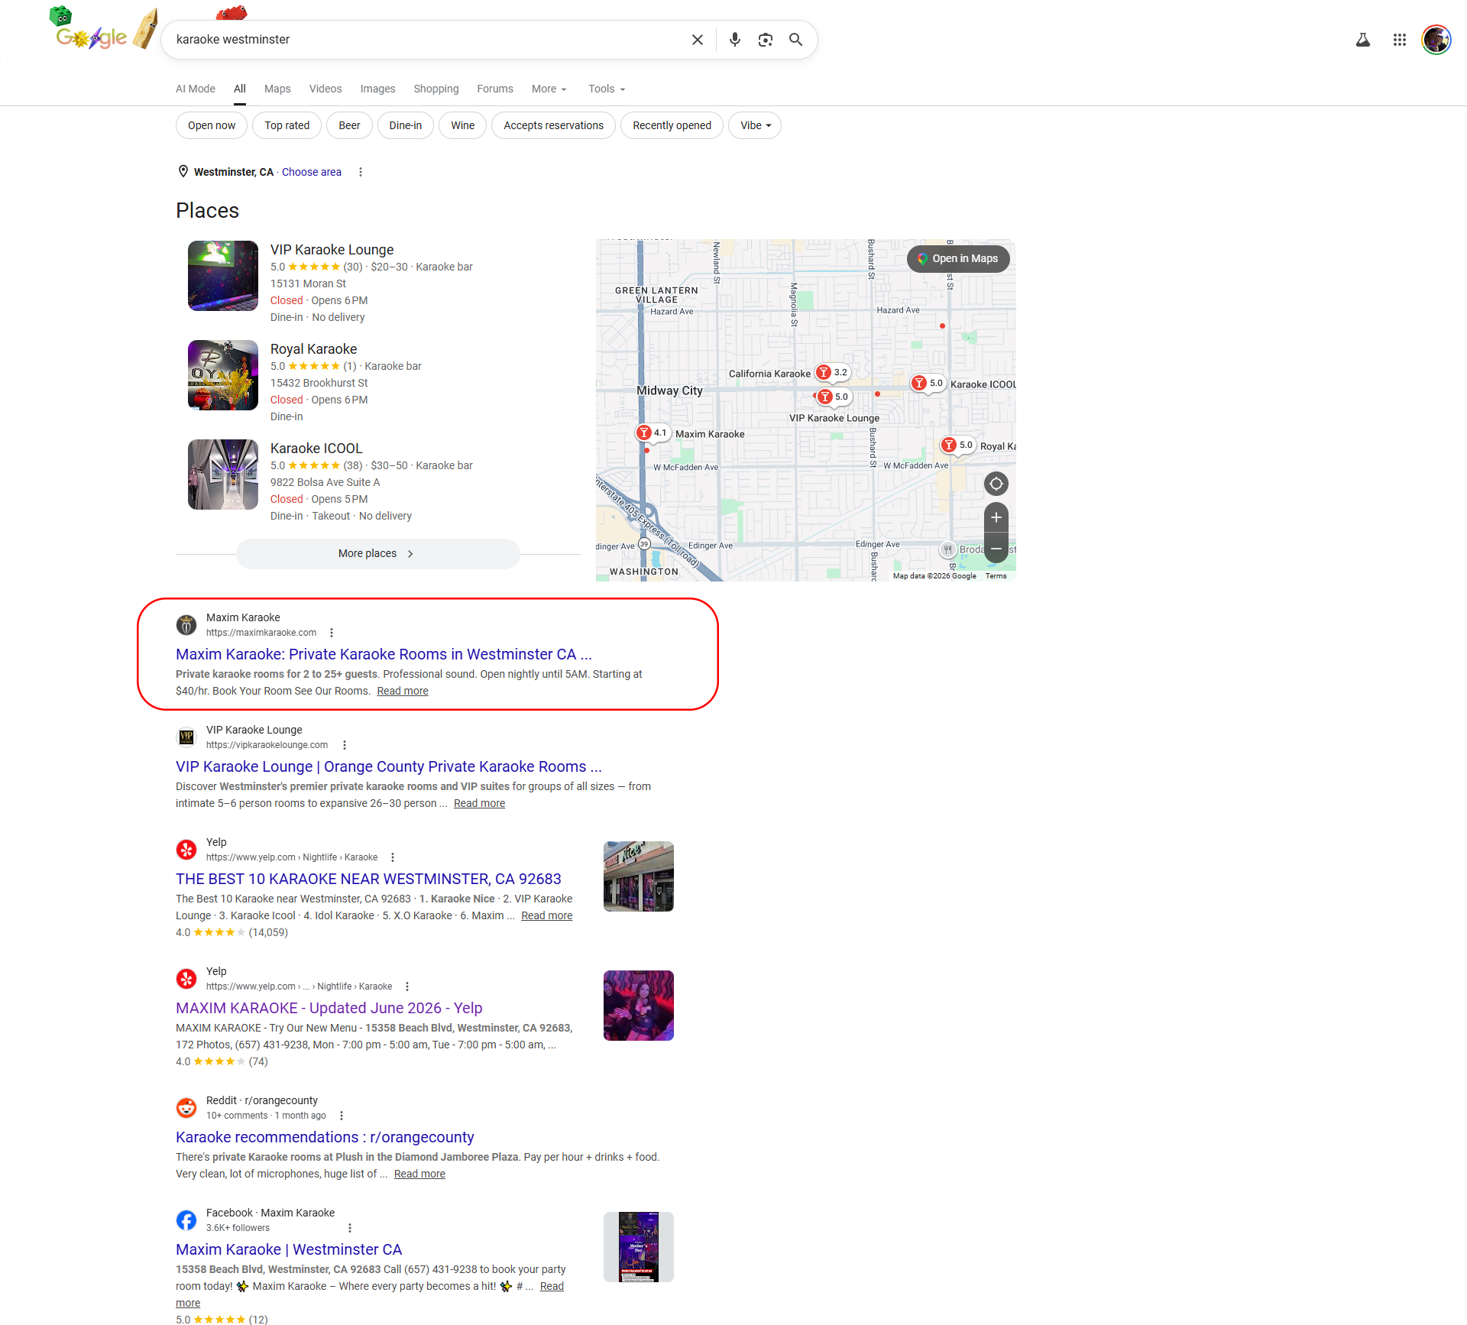Center map on my location
The image size is (1467, 1325).
996,484
